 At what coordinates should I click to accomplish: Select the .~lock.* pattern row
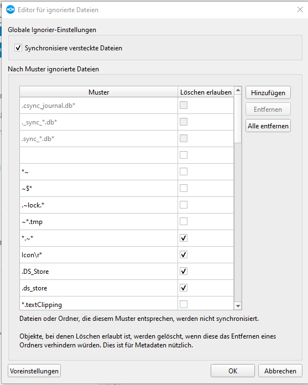(127, 205)
